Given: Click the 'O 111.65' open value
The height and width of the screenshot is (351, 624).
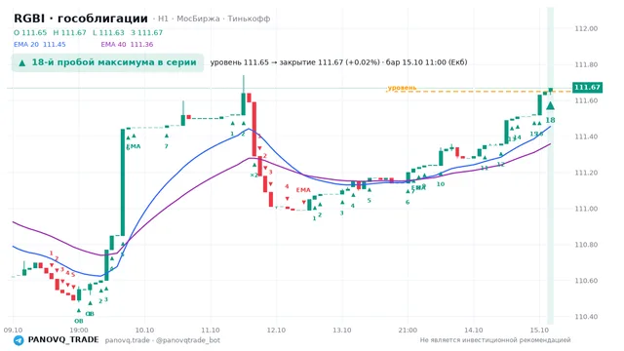Looking at the screenshot, I should coord(30,32).
